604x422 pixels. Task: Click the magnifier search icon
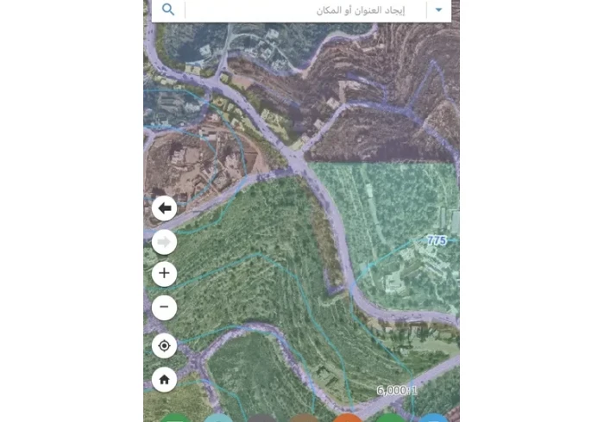(168, 9)
